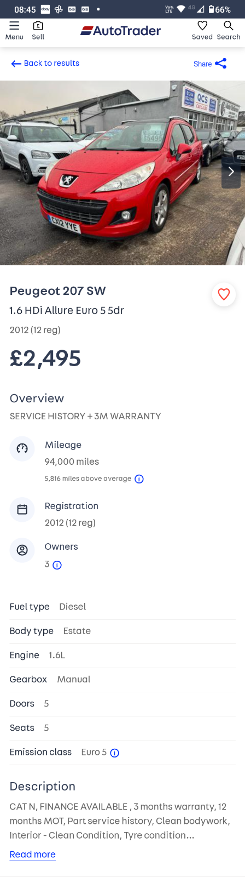Open Saved heart icon in header
The height and width of the screenshot is (877, 245).
coord(202,26)
